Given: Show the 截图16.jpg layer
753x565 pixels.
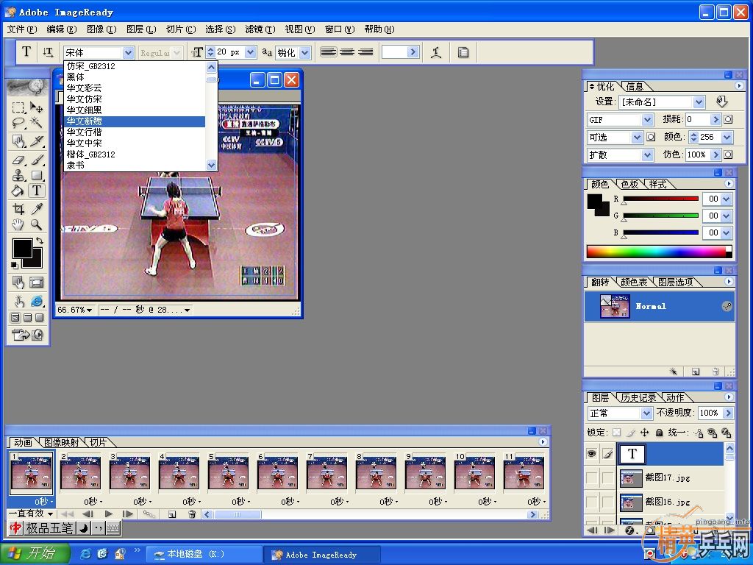Looking at the screenshot, I should coord(592,502).
